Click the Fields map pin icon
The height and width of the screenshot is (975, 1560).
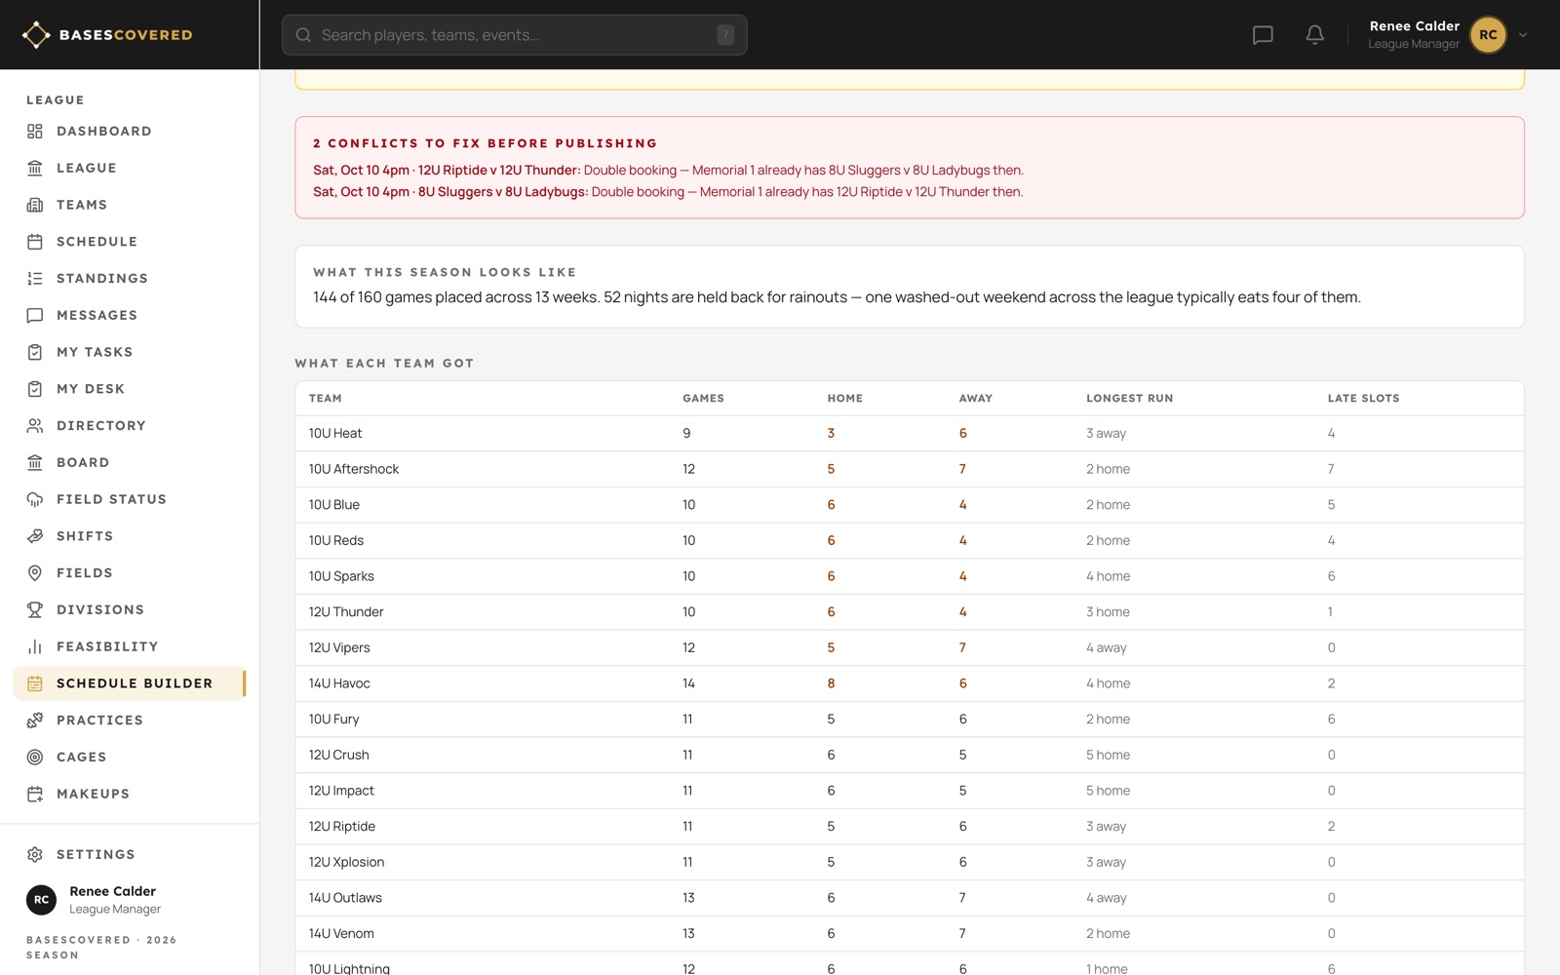[35, 573]
